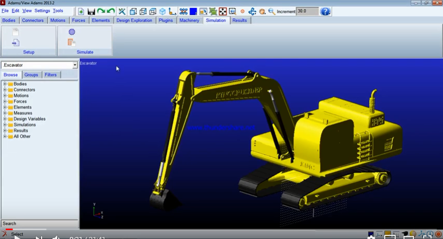The width and height of the screenshot is (443, 239).
Task: Expand the Simulations tree node
Action: point(5,125)
